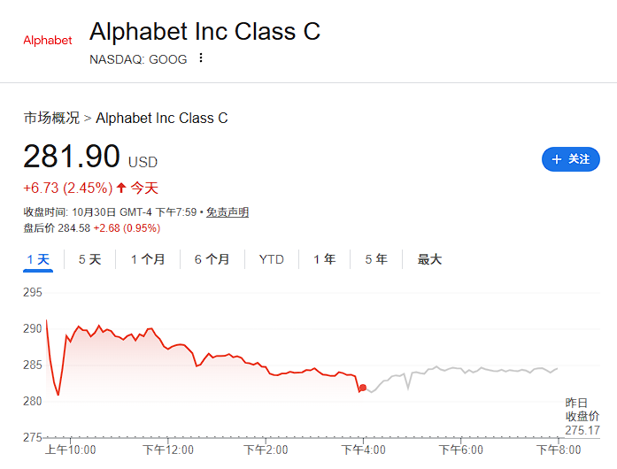Click the 关注 follow button
617x469 pixels.
[571, 159]
